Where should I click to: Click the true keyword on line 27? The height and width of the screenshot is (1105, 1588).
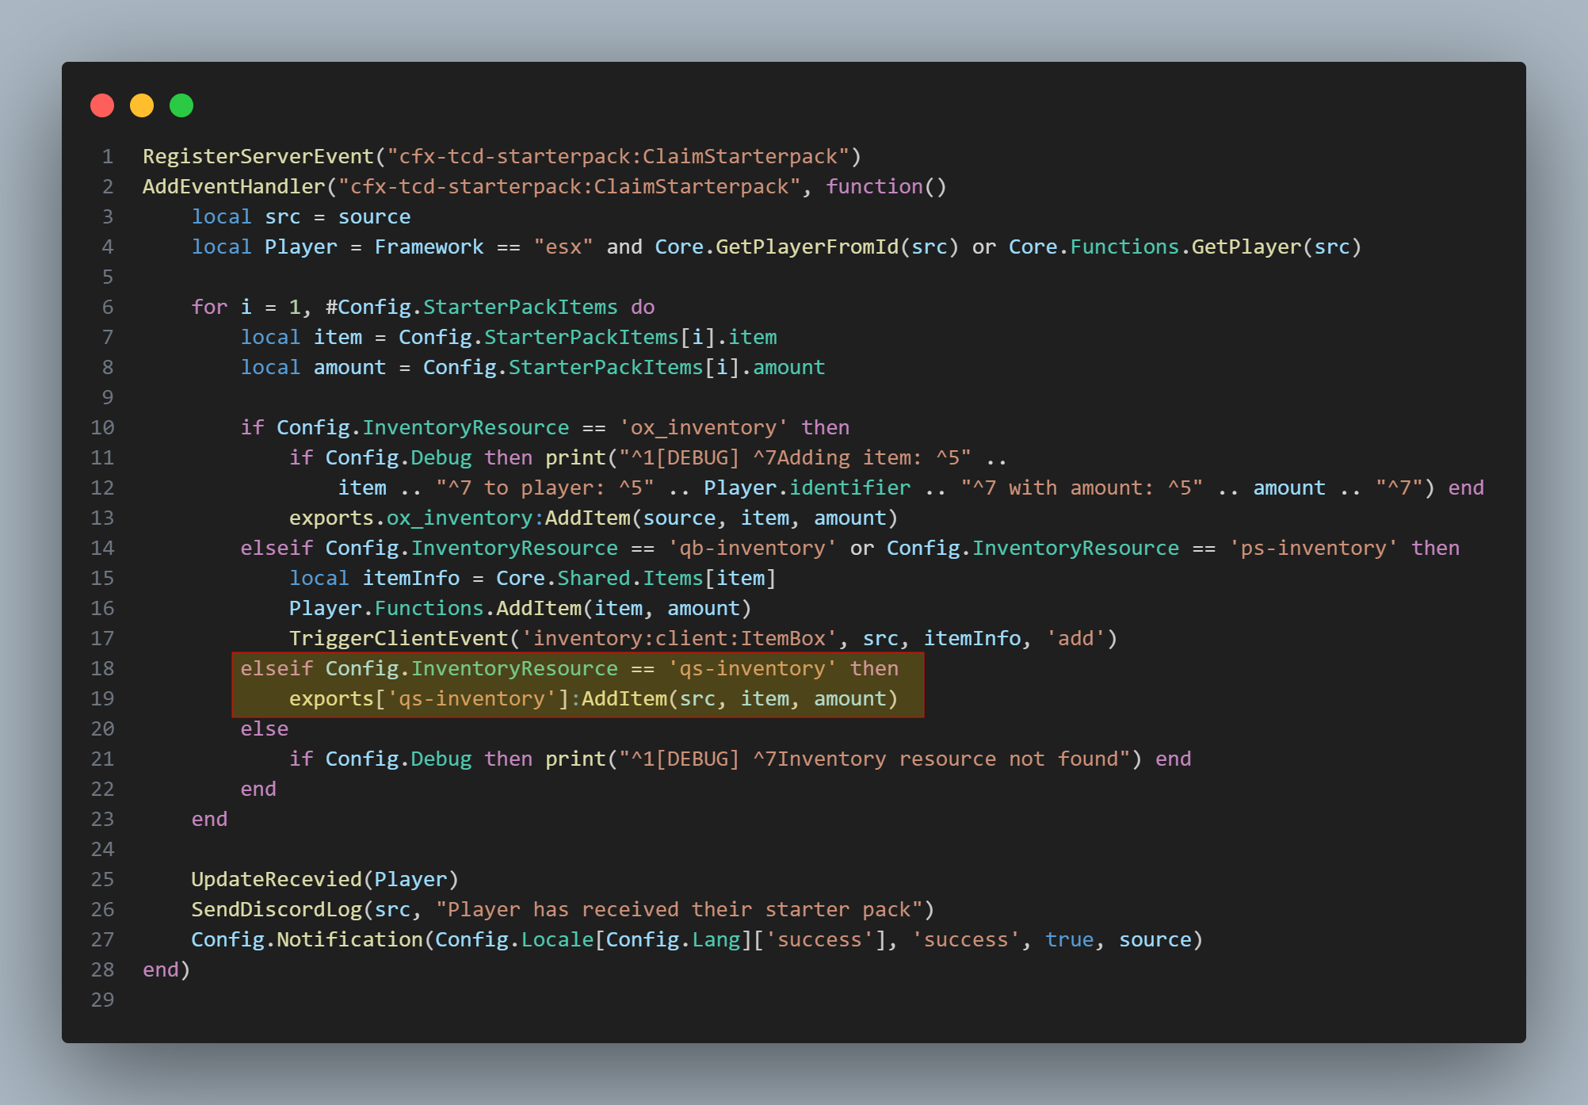[x=1069, y=939]
